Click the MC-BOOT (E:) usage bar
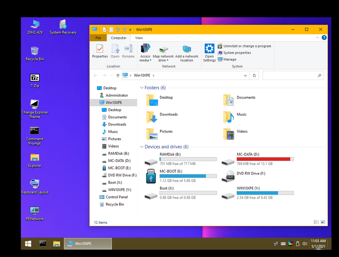This screenshot has width=339, height=257. click(x=188, y=176)
